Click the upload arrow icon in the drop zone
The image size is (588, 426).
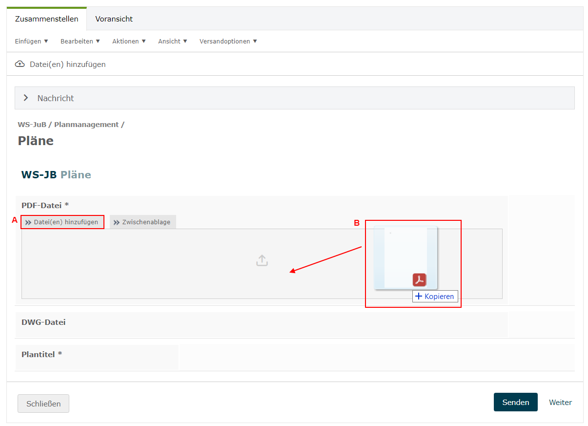pos(262,260)
